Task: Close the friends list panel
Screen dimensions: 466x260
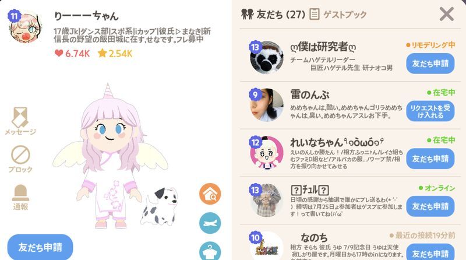Action: (446, 14)
